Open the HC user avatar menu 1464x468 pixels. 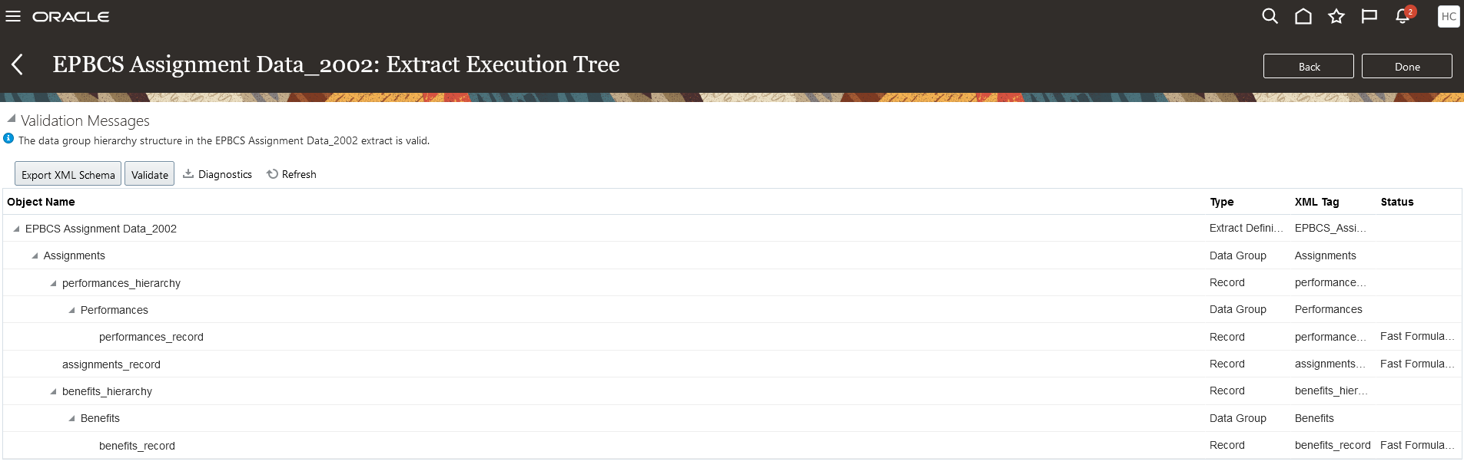(1448, 15)
